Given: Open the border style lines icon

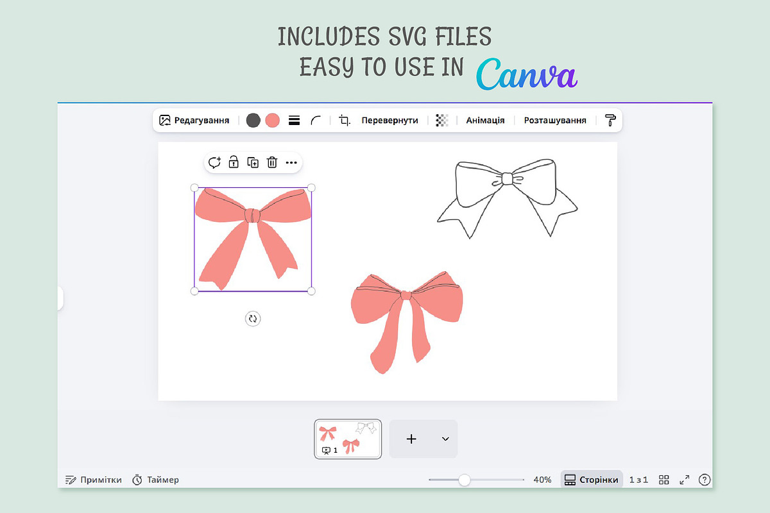Looking at the screenshot, I should [x=294, y=120].
